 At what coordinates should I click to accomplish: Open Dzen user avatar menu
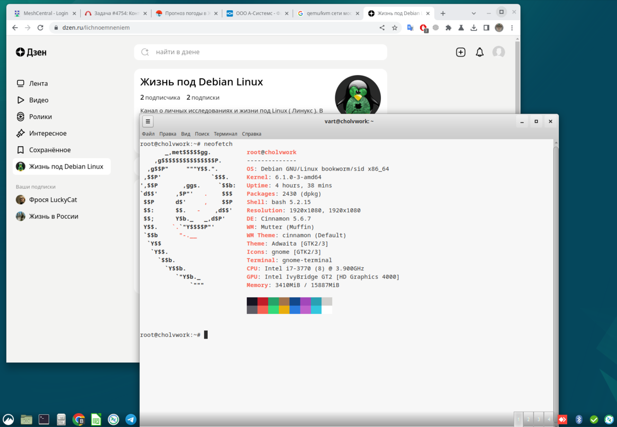point(499,52)
